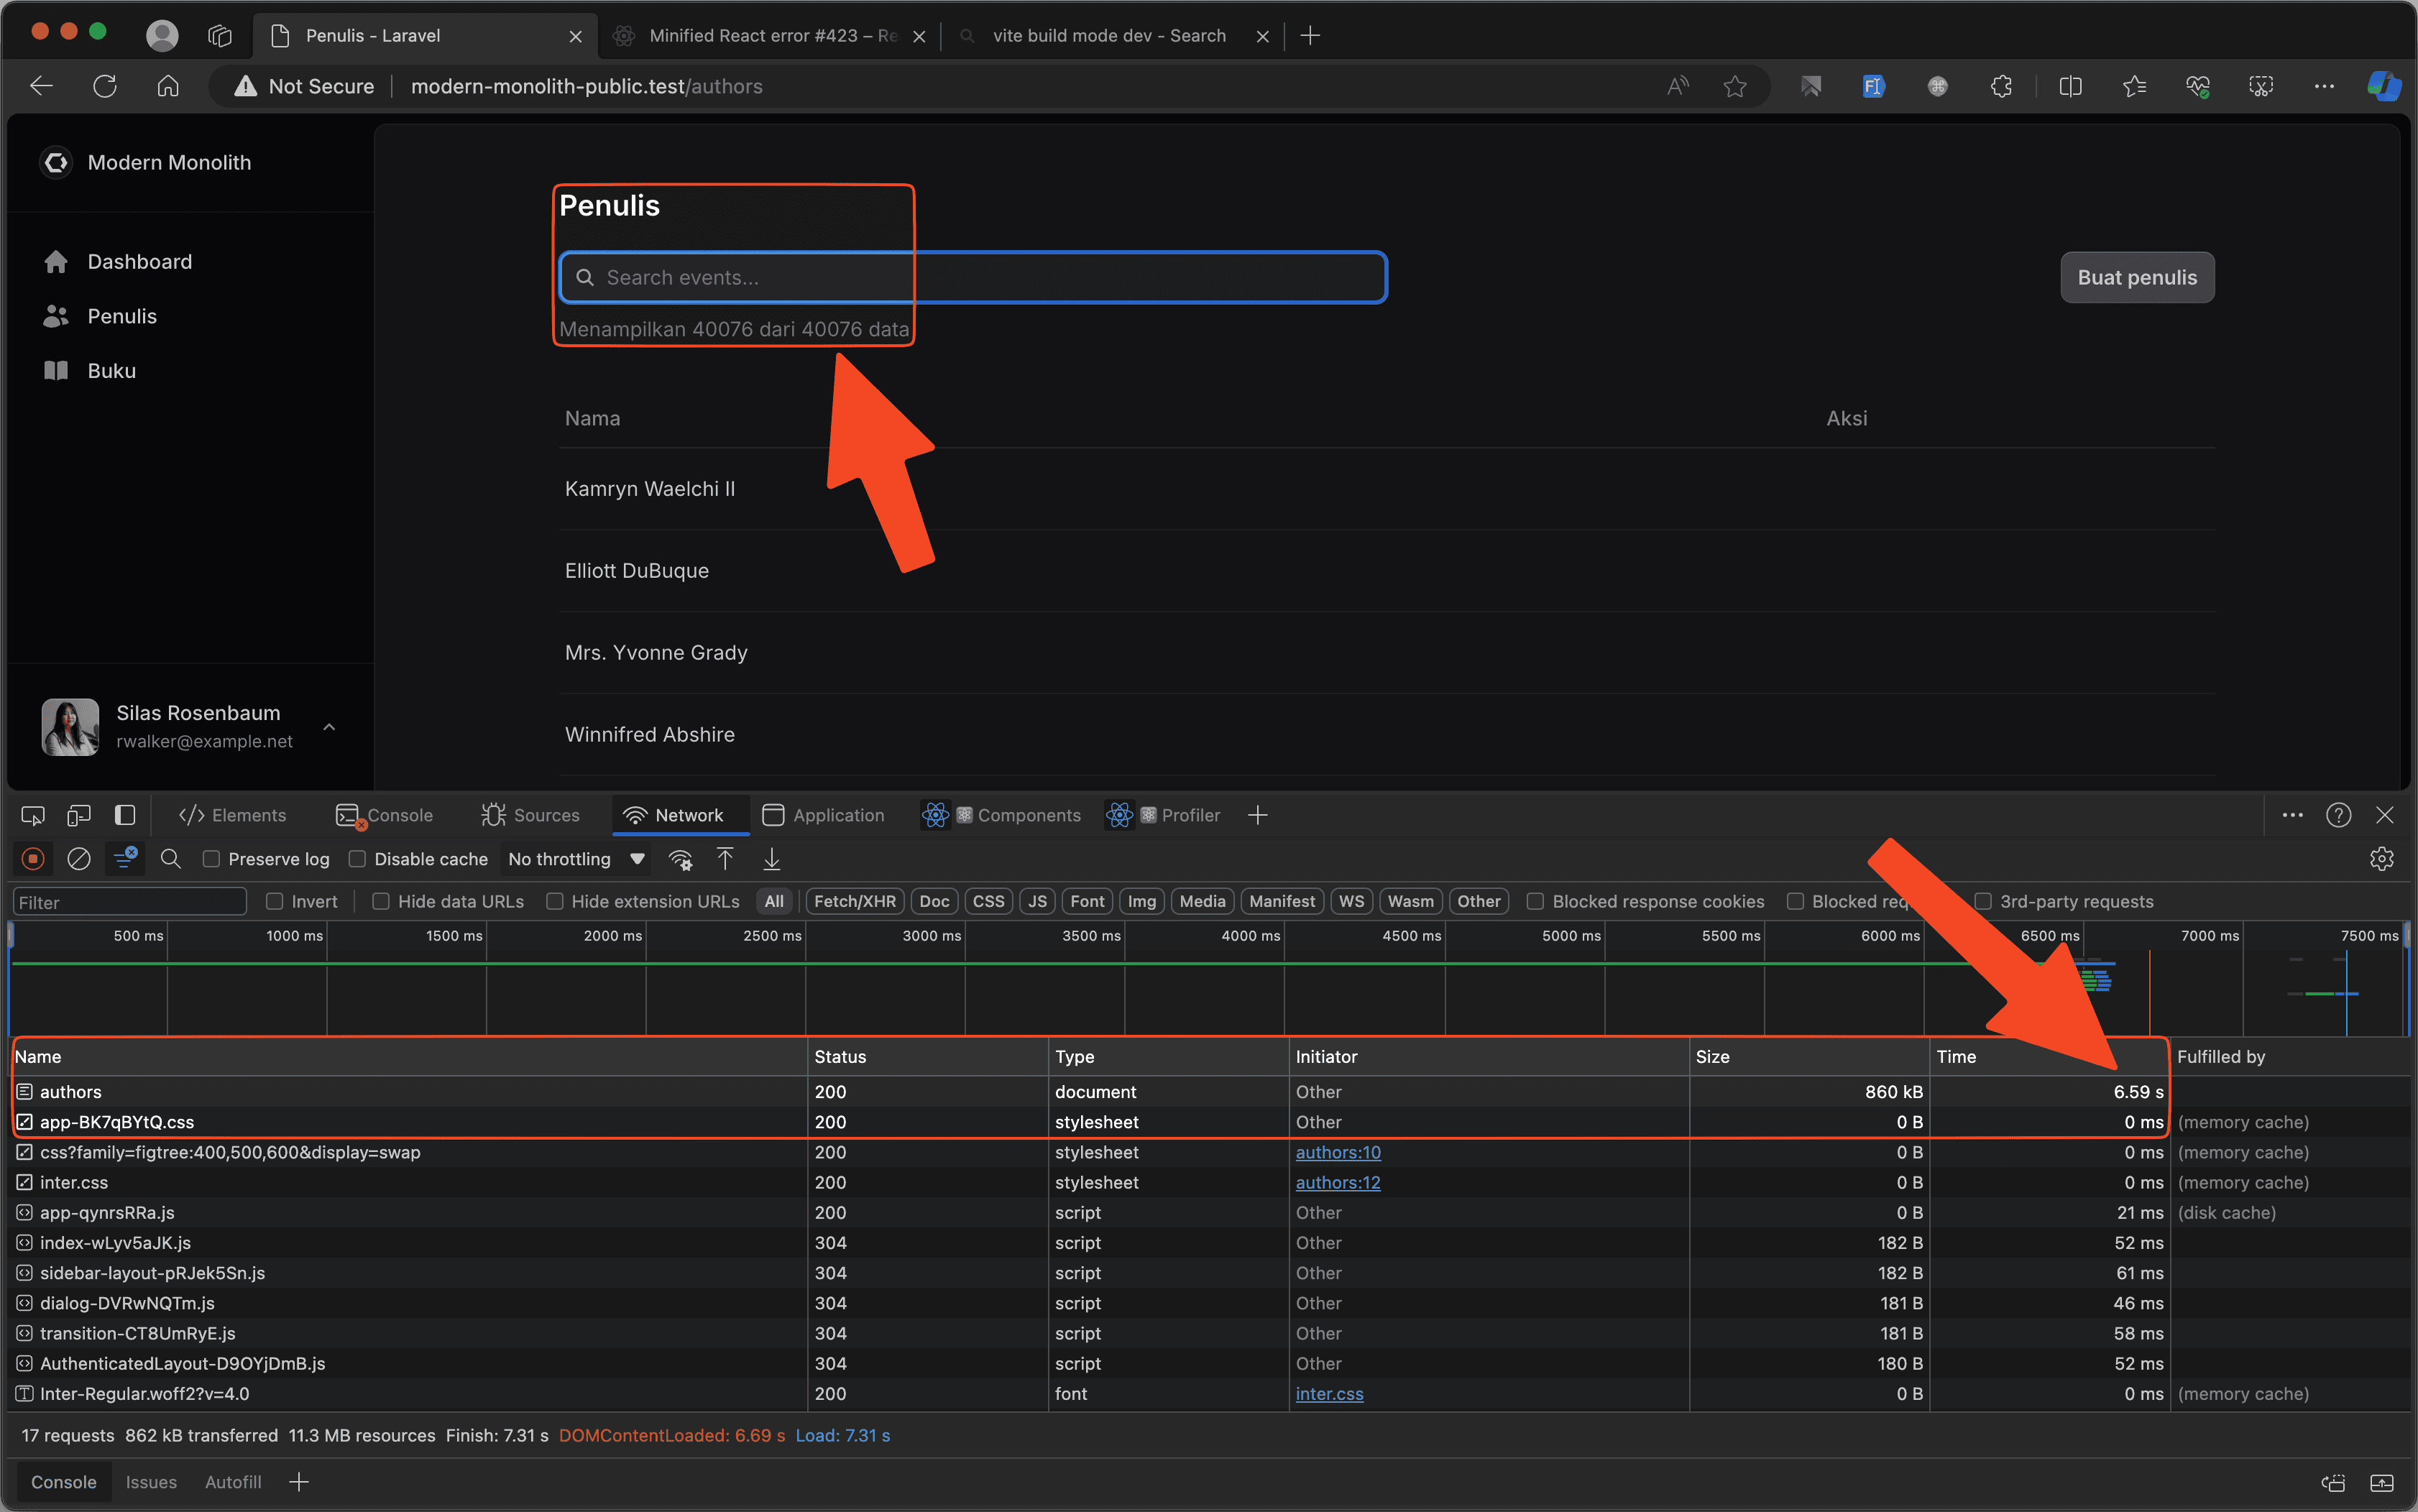2418x1512 pixels.
Task: Click the Search events input field
Action: click(973, 277)
